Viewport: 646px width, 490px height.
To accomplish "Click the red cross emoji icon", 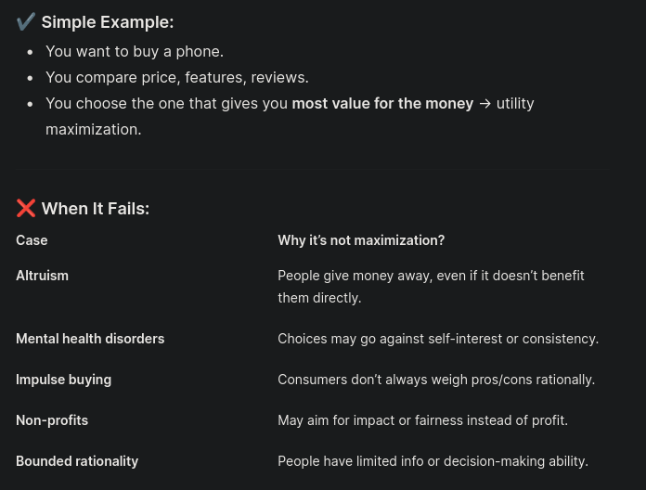I will [26, 208].
